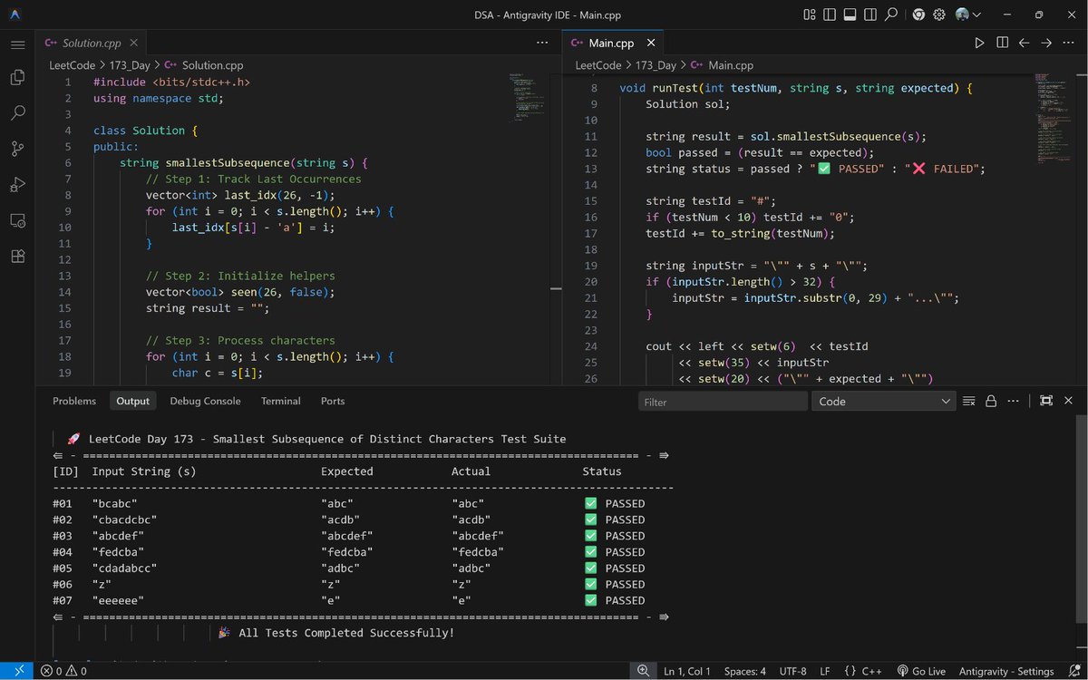The image size is (1088, 680).
Task: Open the Source Control view
Action: (17, 149)
